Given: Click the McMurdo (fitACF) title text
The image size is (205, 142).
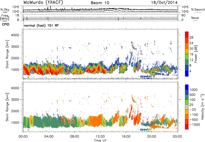Looking at the screenshot, I should pyautogui.click(x=43, y=2).
